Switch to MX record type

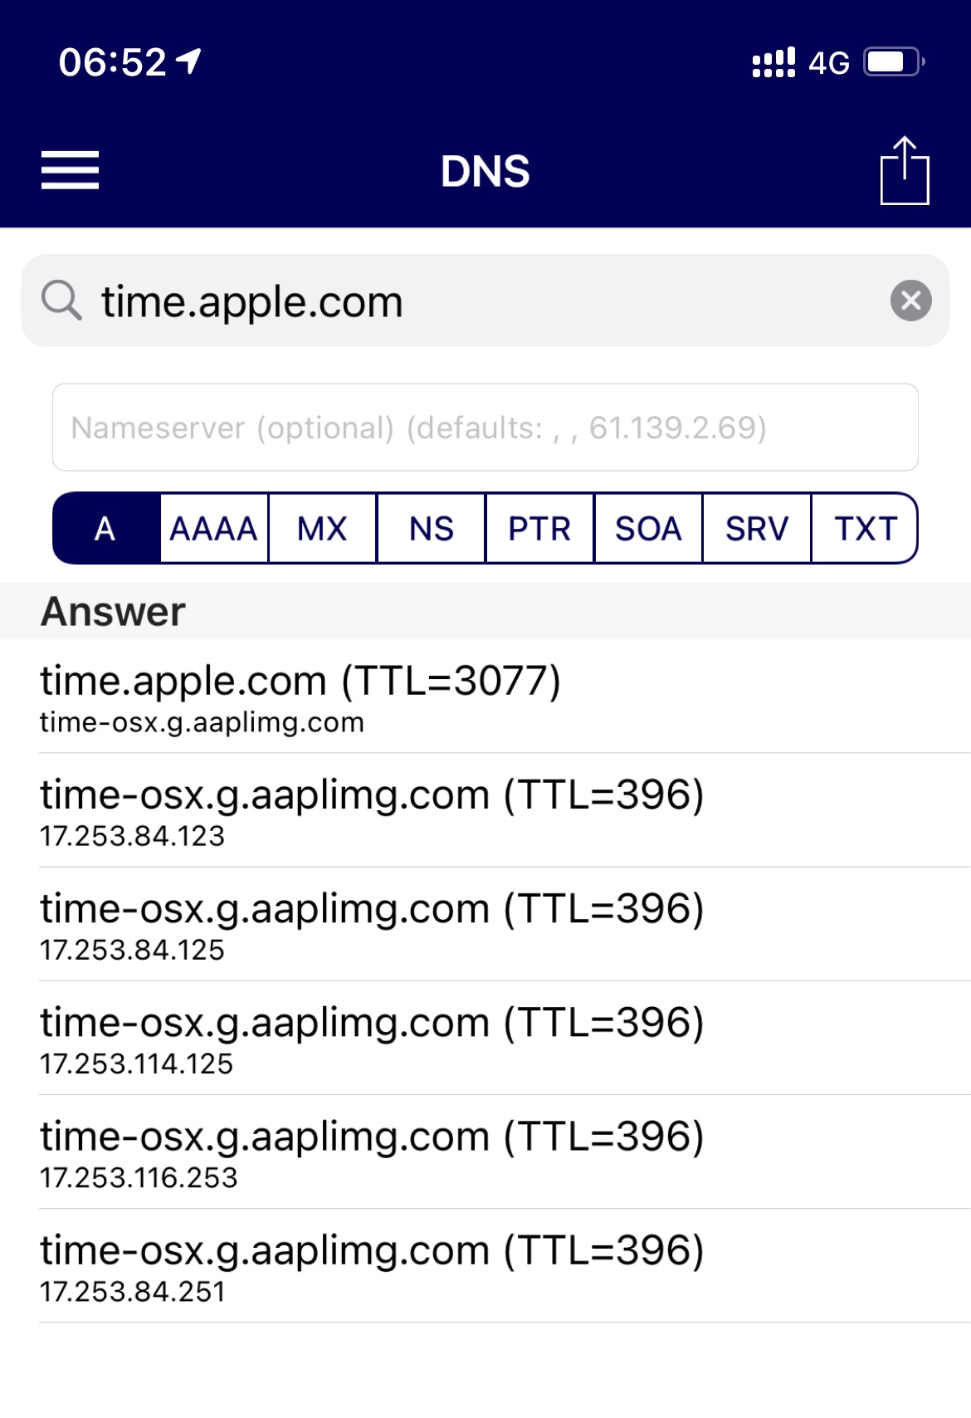323,529
